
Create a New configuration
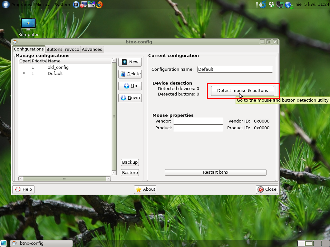[130, 62]
